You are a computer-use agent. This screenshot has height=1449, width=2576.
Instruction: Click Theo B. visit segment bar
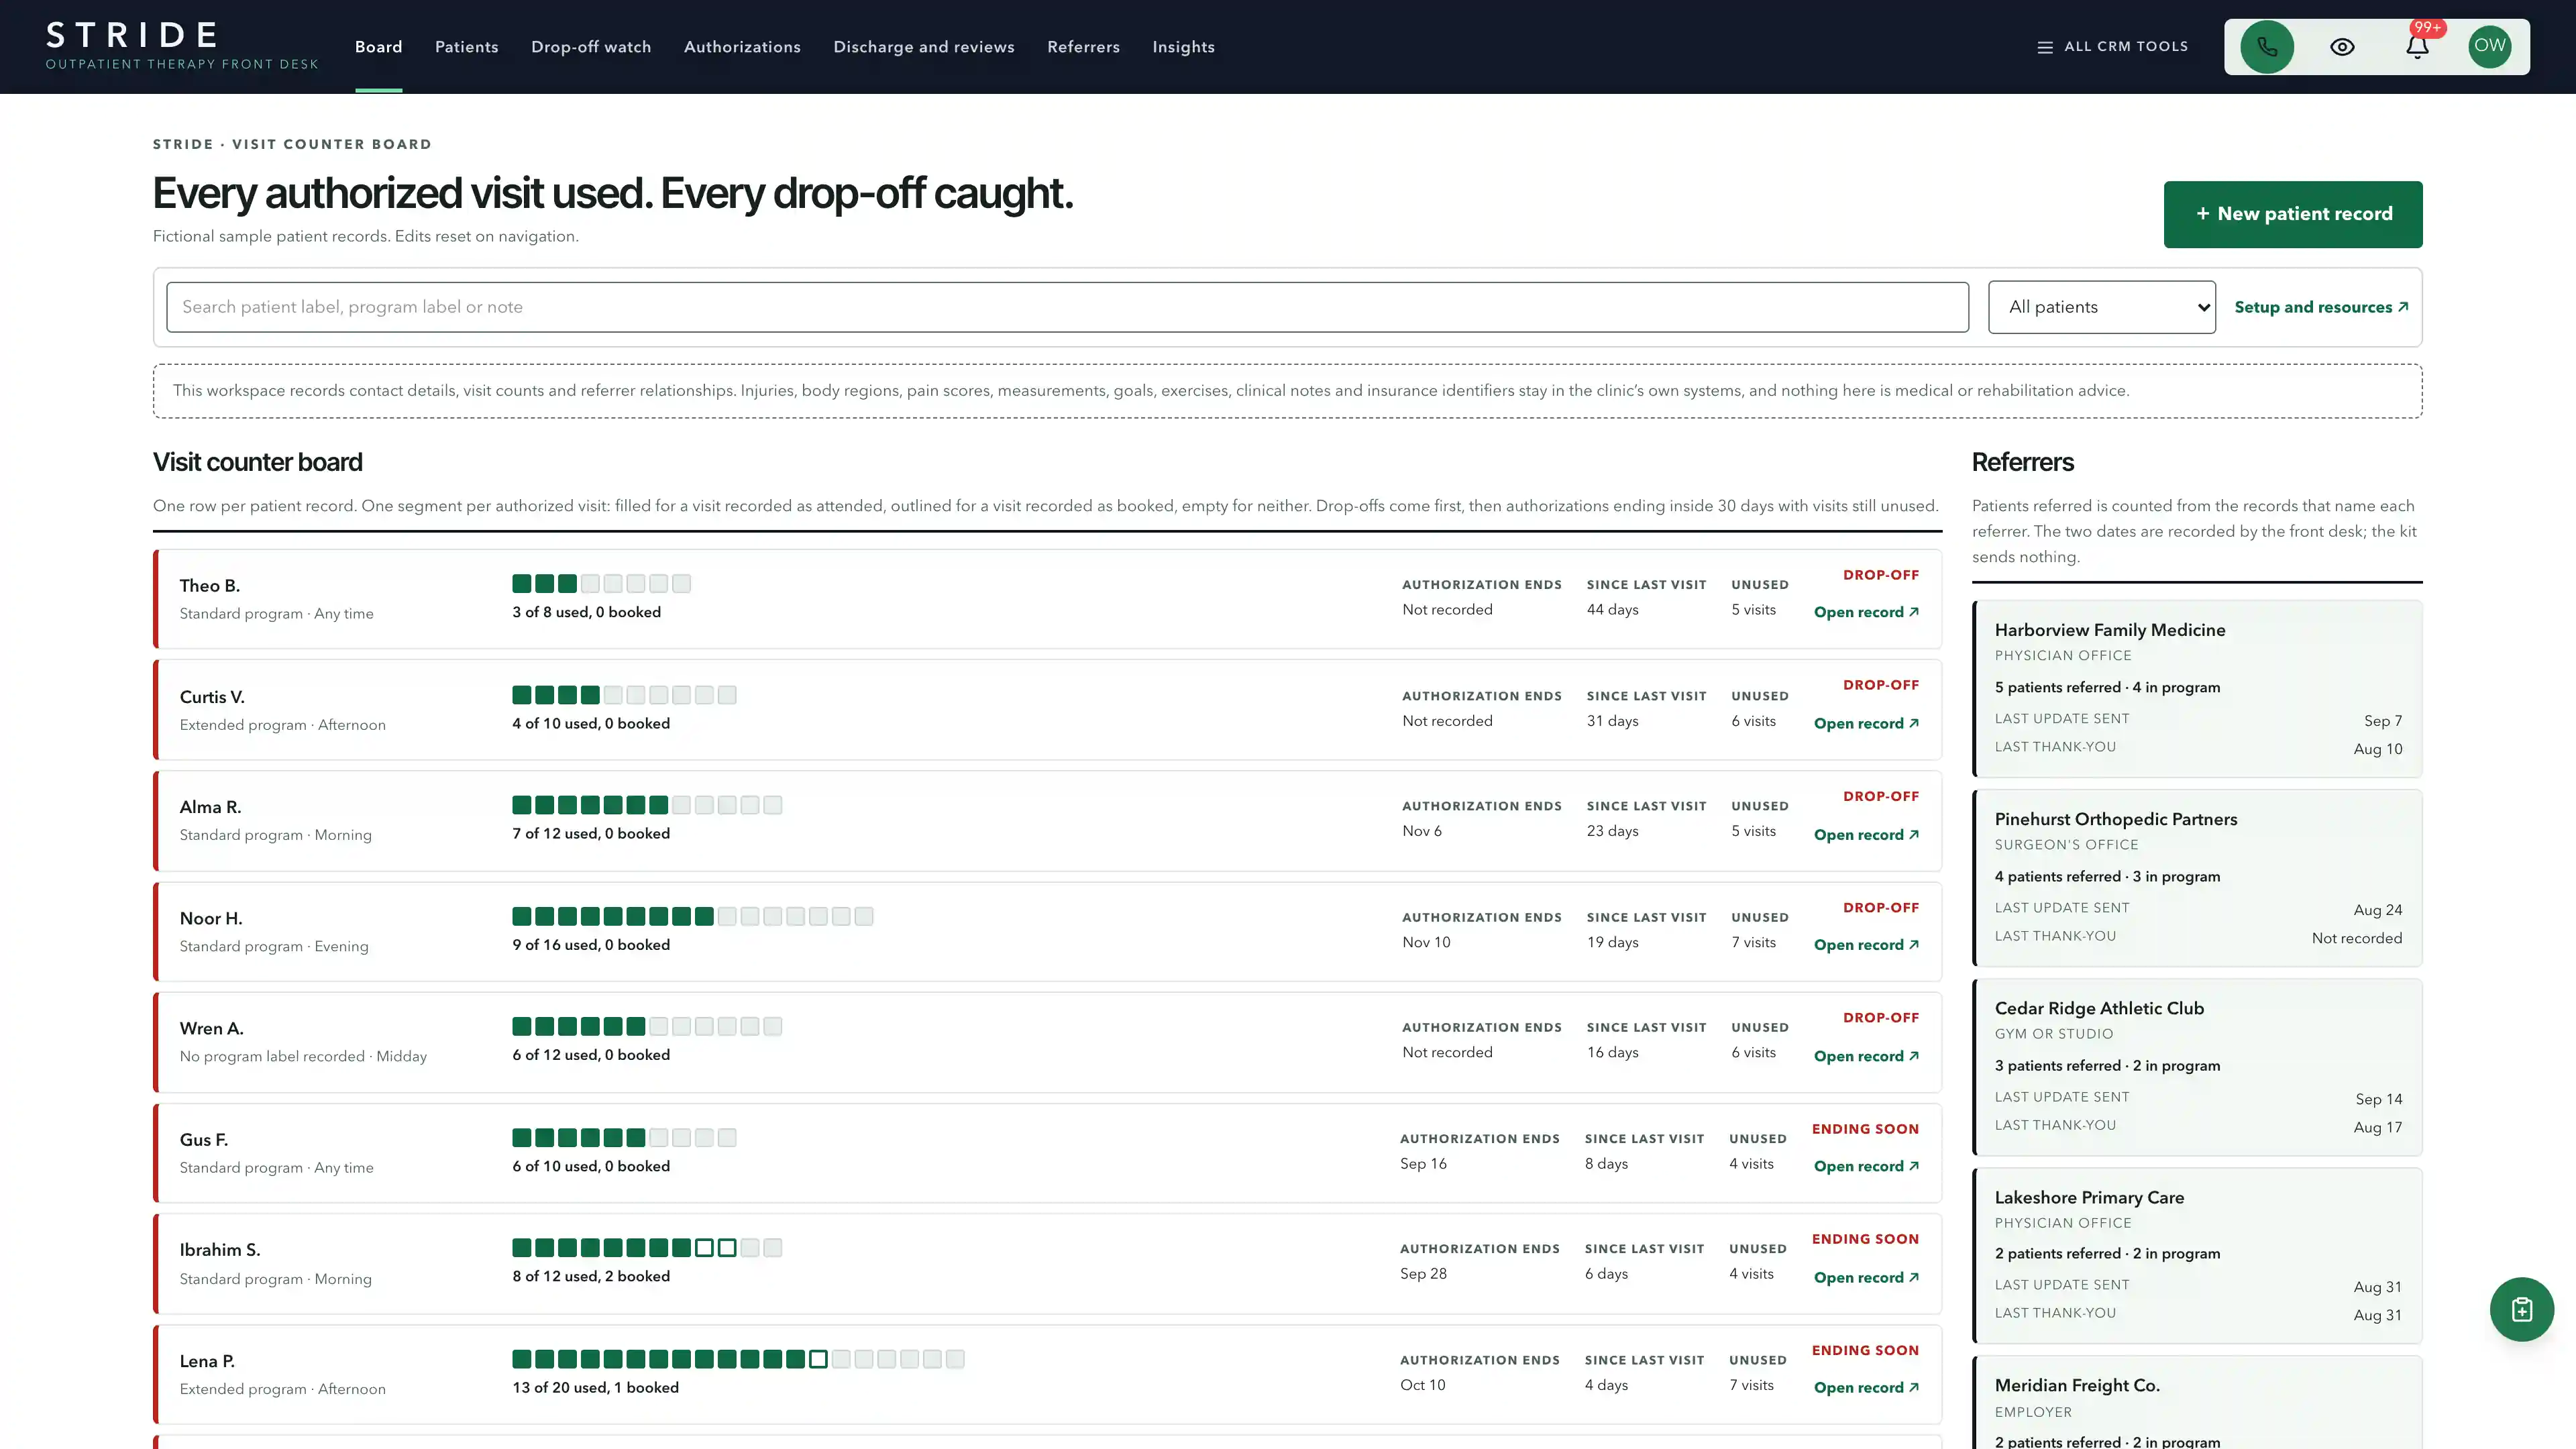tap(601, 583)
